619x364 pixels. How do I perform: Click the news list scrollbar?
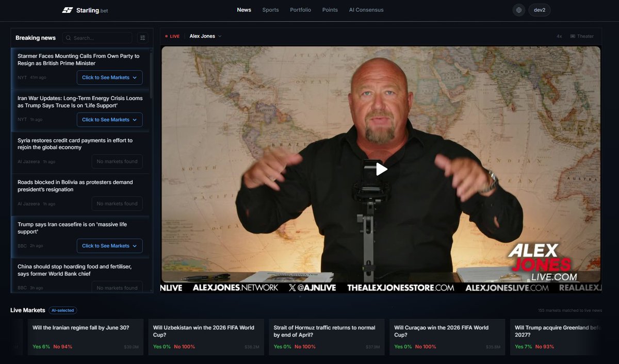tap(151, 75)
